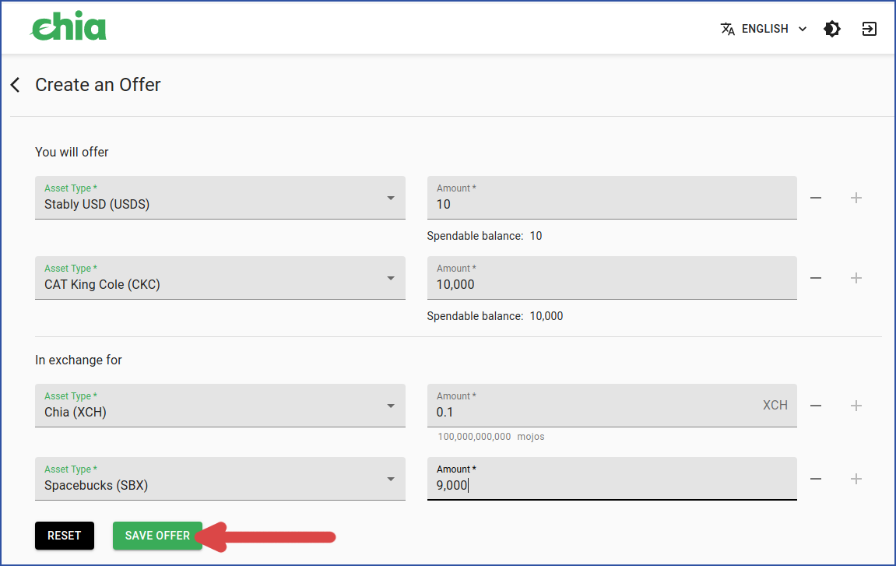Edit the Stably USD amount field showing 10
Image resolution: width=896 pixels, height=566 pixels.
click(x=612, y=198)
